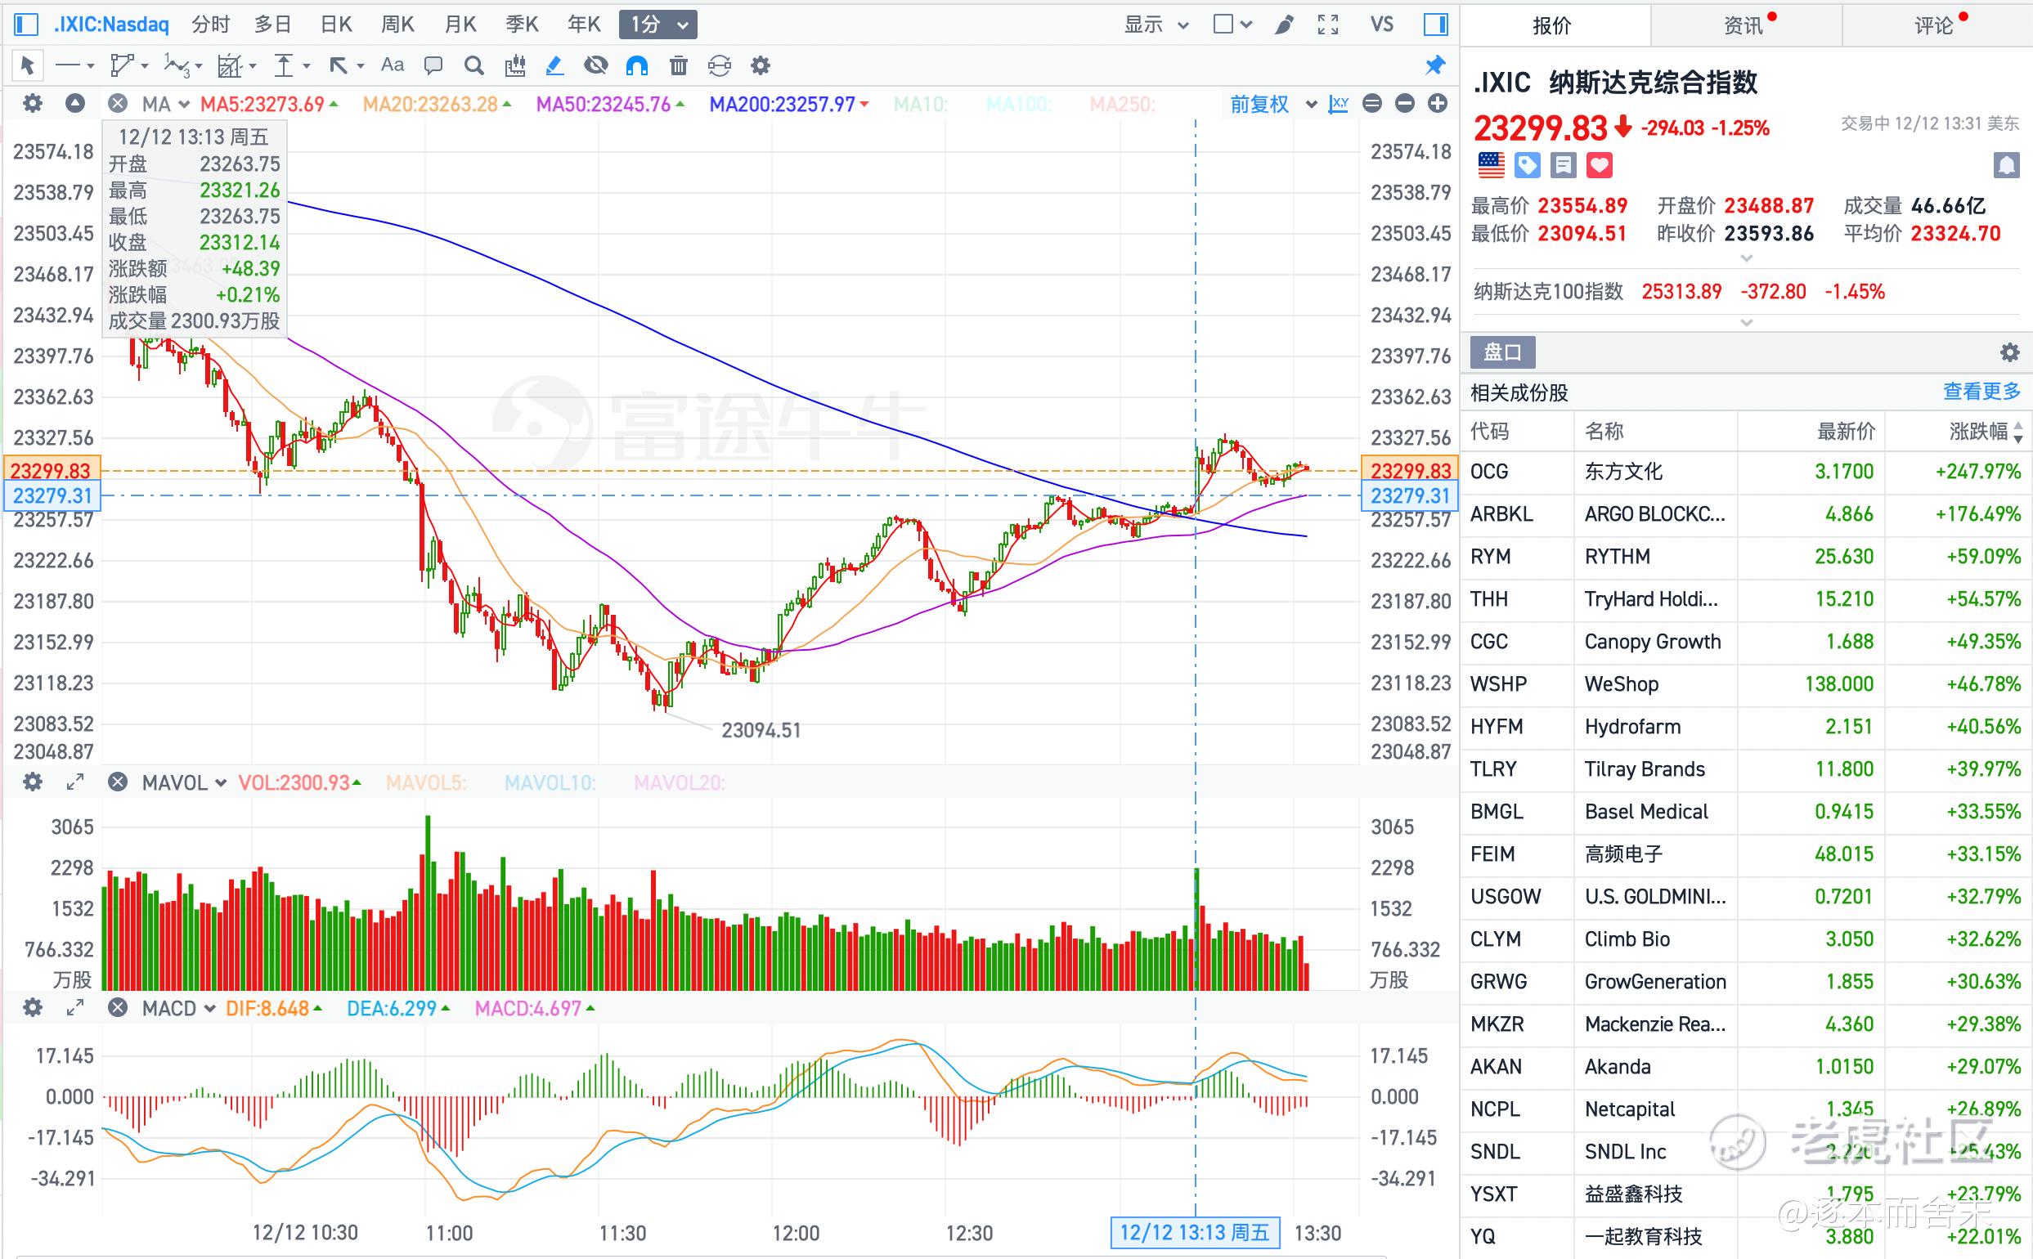The width and height of the screenshot is (2033, 1259).
Task: Open the 1分 interval dropdown
Action: tap(658, 25)
